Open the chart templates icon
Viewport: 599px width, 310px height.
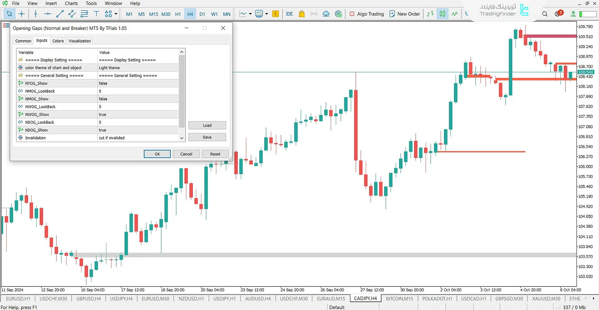click(x=259, y=14)
